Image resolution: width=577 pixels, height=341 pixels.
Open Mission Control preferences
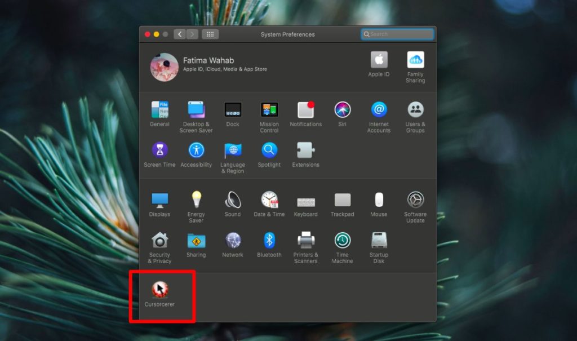point(269,110)
